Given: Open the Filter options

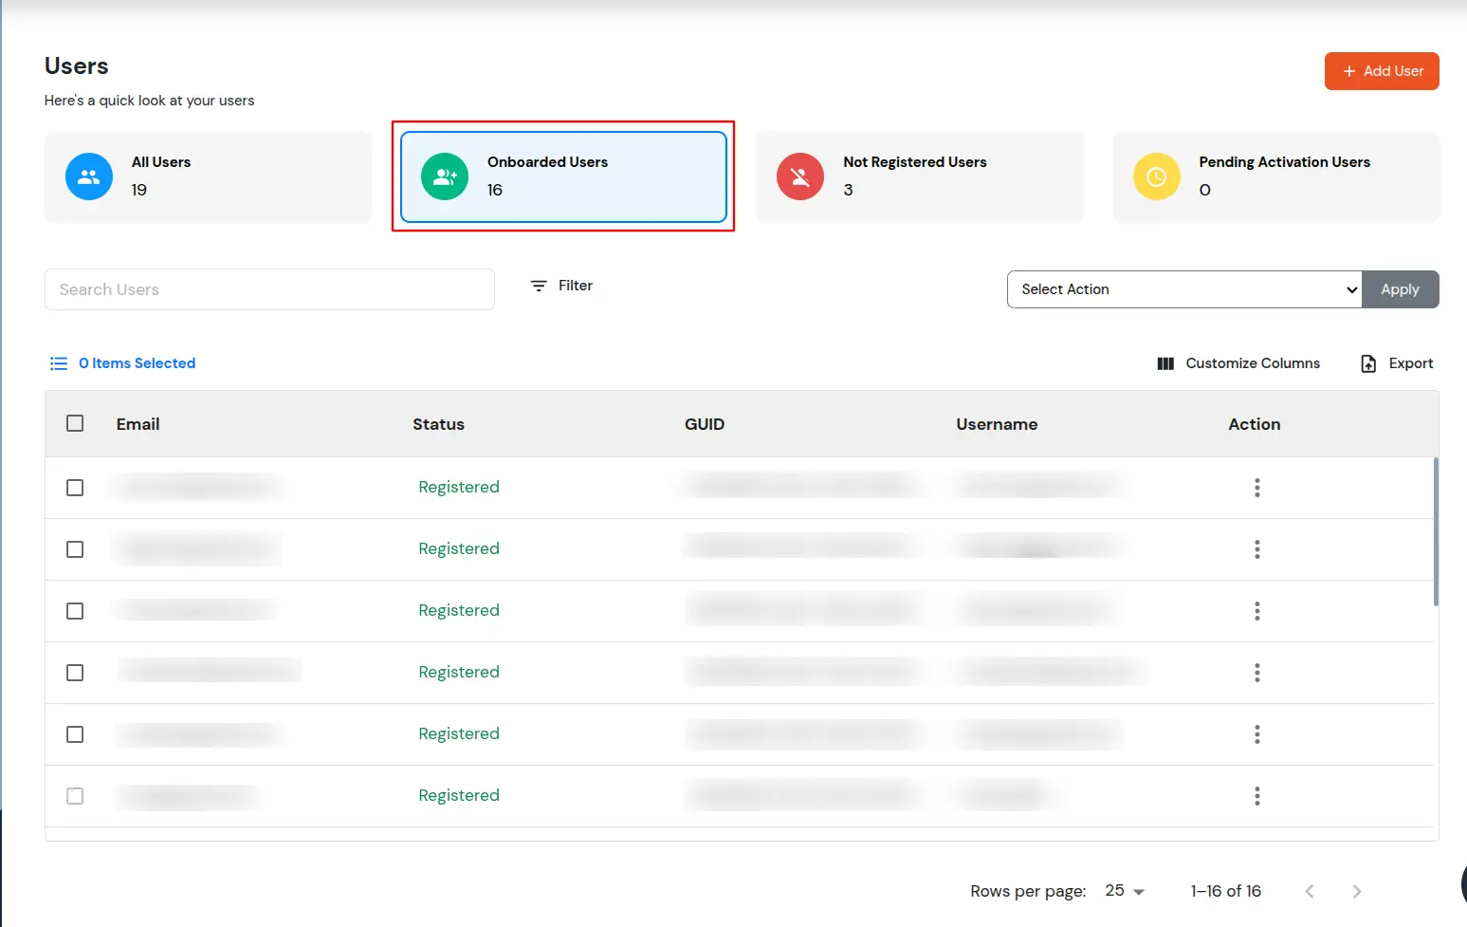Looking at the screenshot, I should pos(561,285).
